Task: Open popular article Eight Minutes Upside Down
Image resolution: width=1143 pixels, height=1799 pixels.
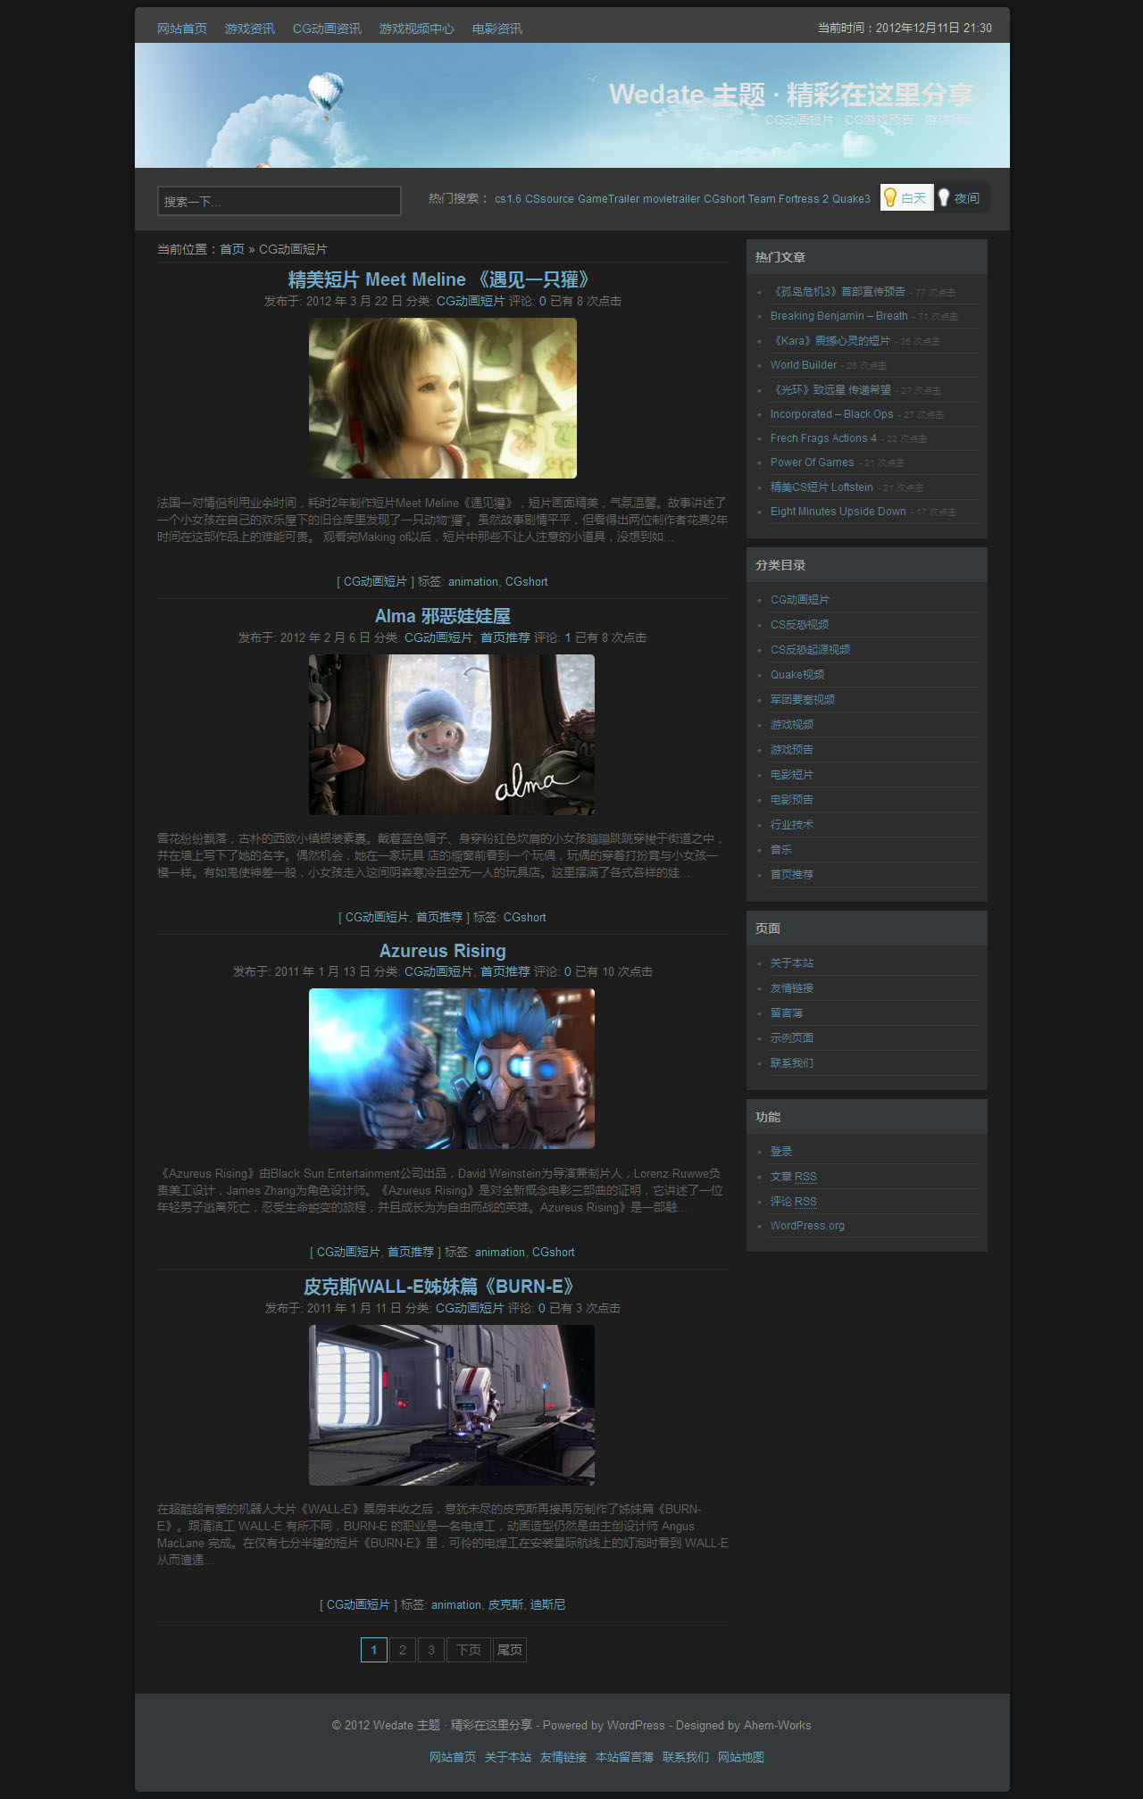Action: (838, 512)
